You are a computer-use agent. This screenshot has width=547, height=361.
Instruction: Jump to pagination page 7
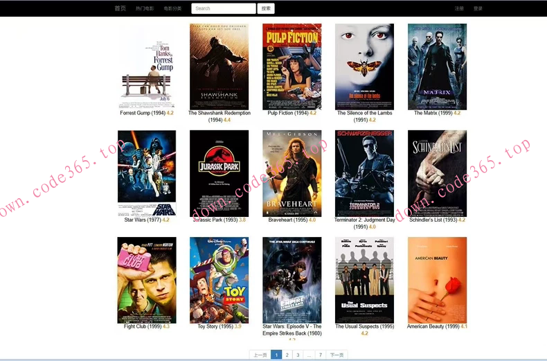tap(321, 355)
